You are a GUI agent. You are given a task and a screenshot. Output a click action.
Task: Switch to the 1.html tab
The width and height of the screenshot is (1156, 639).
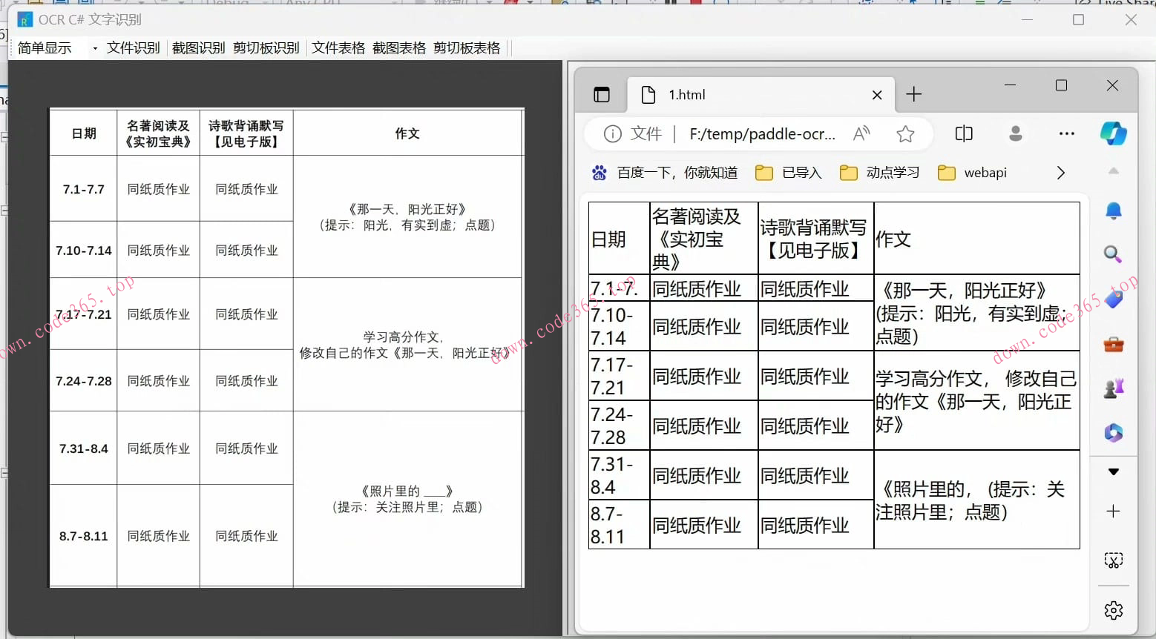point(742,95)
